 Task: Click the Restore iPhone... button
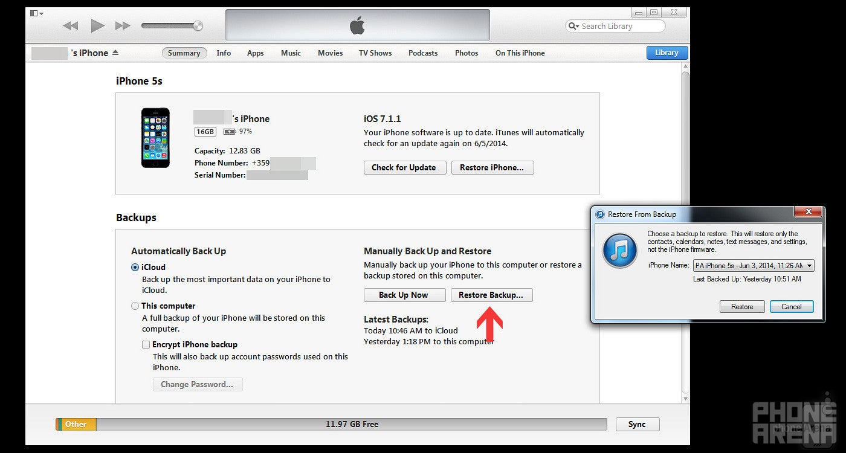click(x=492, y=167)
